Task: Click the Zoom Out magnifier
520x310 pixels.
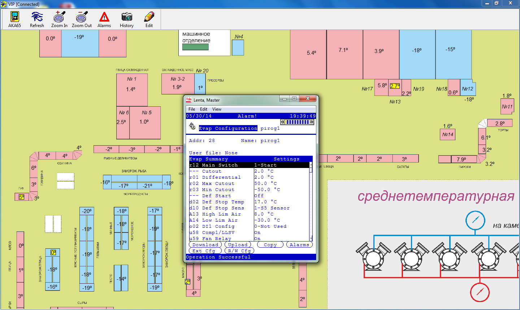Action: 82,17
